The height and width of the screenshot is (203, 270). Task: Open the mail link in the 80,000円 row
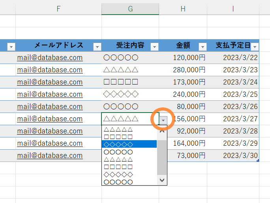tap(50, 107)
